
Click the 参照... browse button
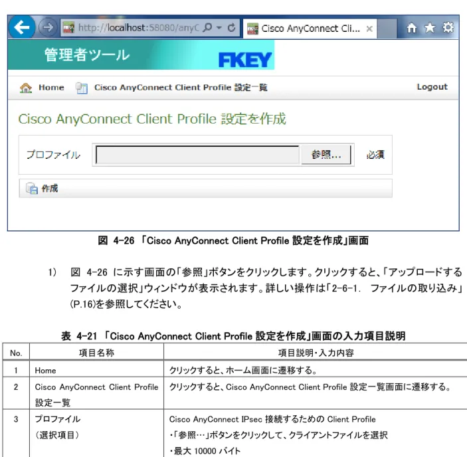click(326, 155)
